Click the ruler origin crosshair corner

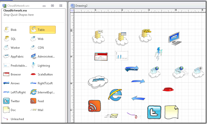(x=72, y=11)
